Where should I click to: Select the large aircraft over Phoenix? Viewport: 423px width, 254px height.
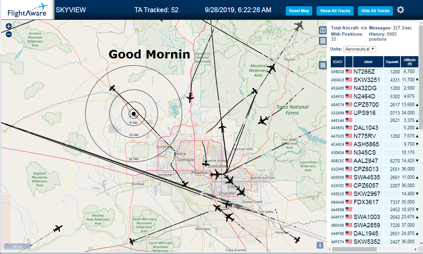tap(216, 174)
